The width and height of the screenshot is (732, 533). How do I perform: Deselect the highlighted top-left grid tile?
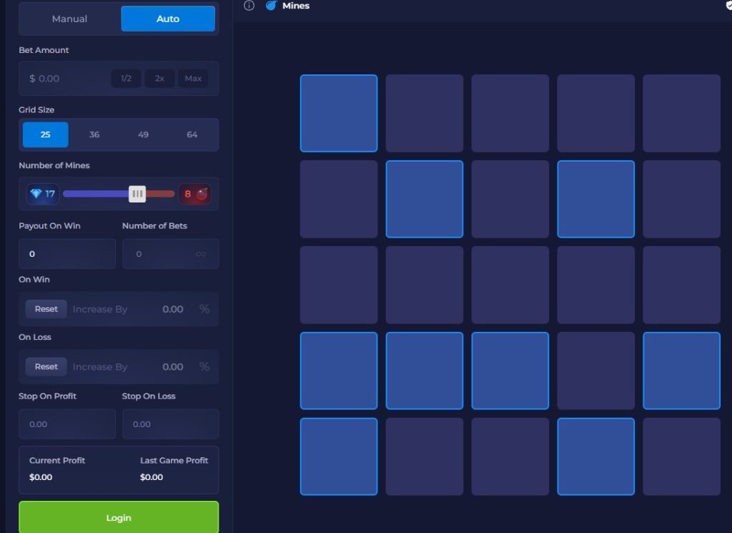tap(339, 113)
